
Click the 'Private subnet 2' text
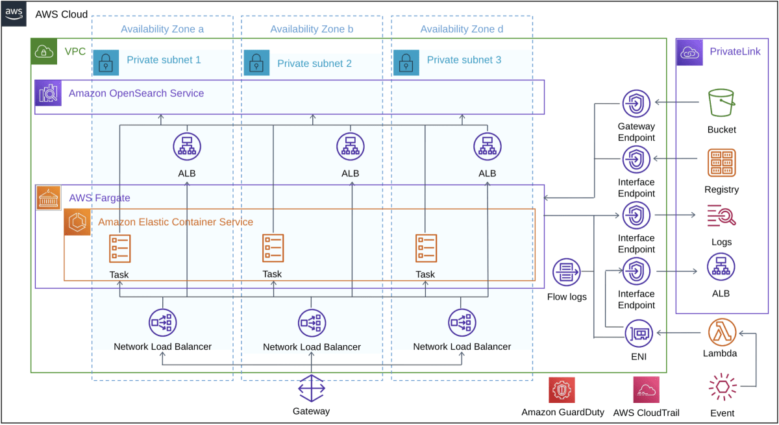314,64
